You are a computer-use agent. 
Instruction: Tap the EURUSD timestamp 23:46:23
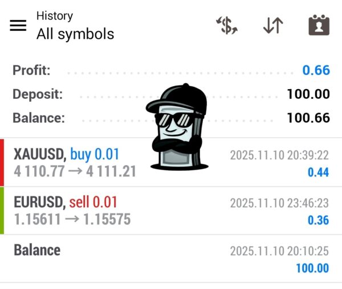pyautogui.click(x=279, y=203)
